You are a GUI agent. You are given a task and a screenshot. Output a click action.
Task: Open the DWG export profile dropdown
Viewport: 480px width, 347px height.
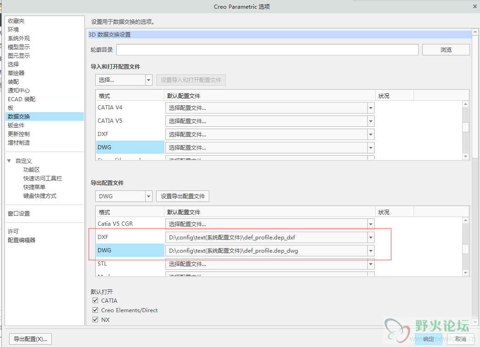tap(371, 250)
